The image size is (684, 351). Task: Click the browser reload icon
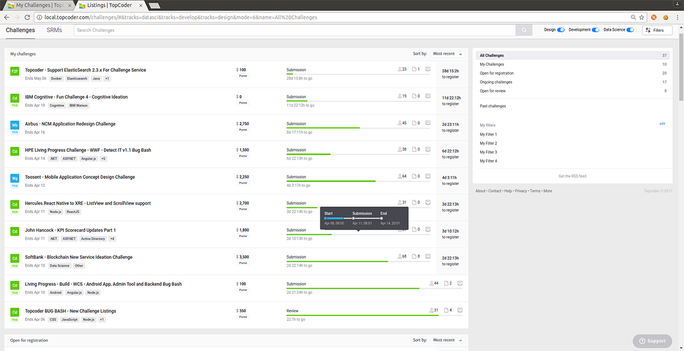pos(27,17)
